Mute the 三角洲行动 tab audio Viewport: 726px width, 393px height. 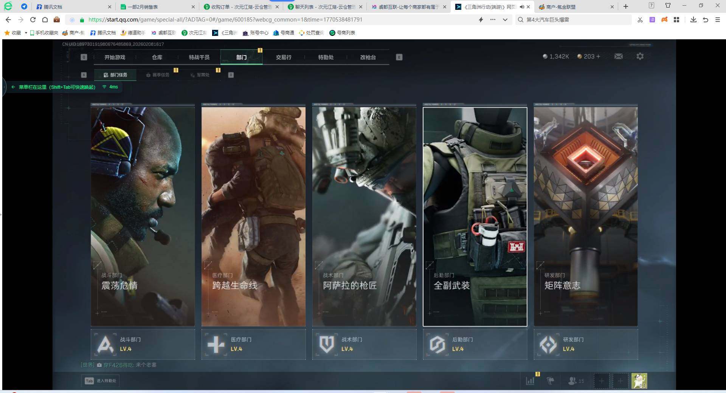click(x=522, y=7)
